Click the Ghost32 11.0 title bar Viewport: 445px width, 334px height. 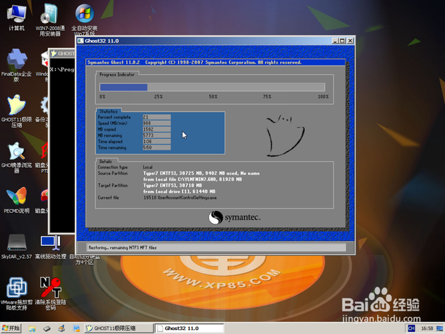click(x=203, y=41)
